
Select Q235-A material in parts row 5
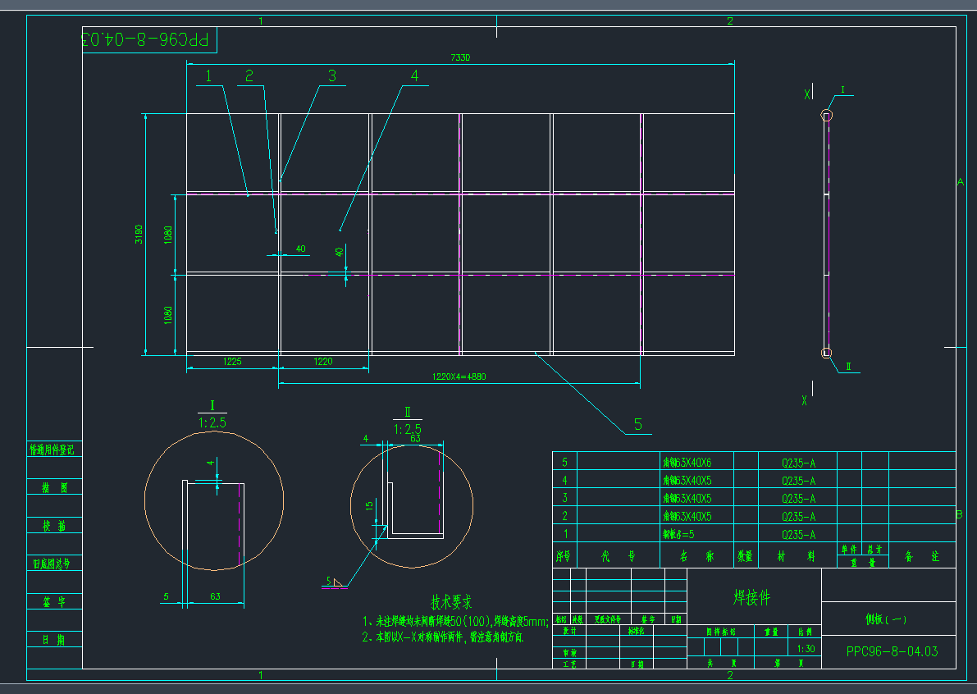pos(798,463)
